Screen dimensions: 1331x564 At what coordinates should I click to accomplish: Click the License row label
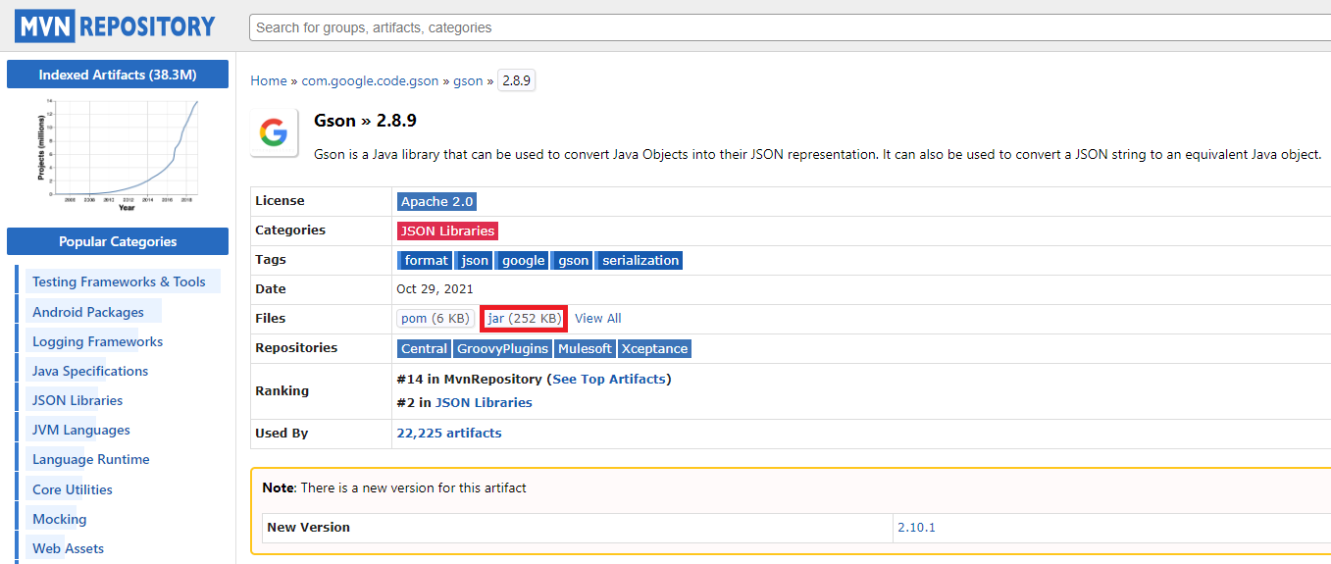click(x=280, y=200)
